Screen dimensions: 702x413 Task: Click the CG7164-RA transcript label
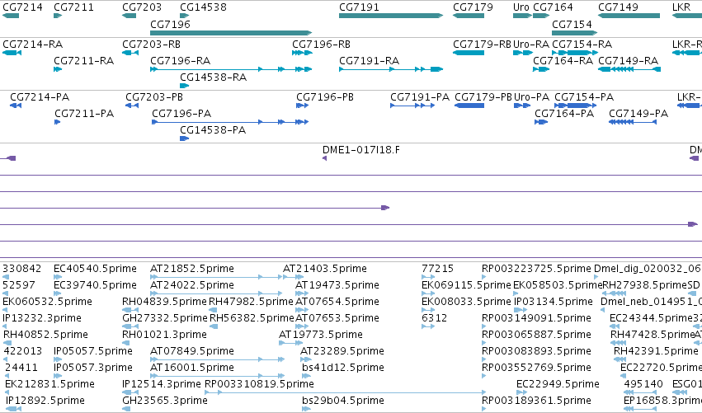tap(563, 61)
